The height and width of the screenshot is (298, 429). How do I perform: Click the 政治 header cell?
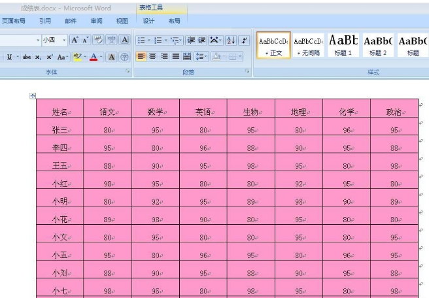[x=394, y=108]
